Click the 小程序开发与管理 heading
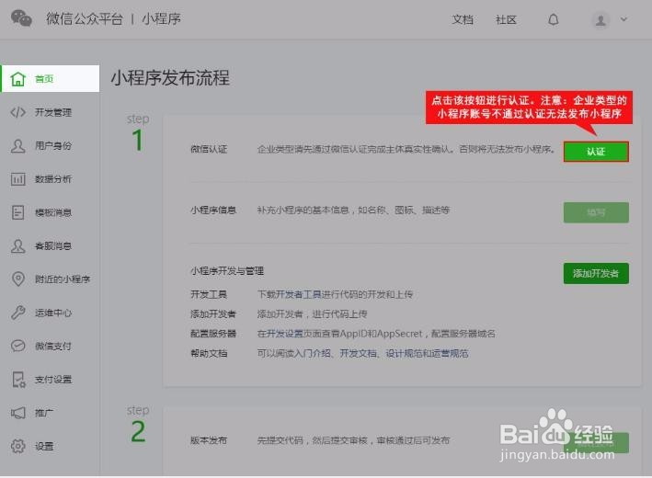The image size is (652, 478). tap(227, 271)
